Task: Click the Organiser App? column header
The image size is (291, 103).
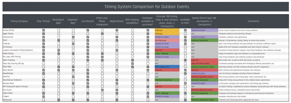Action: click(72, 21)
